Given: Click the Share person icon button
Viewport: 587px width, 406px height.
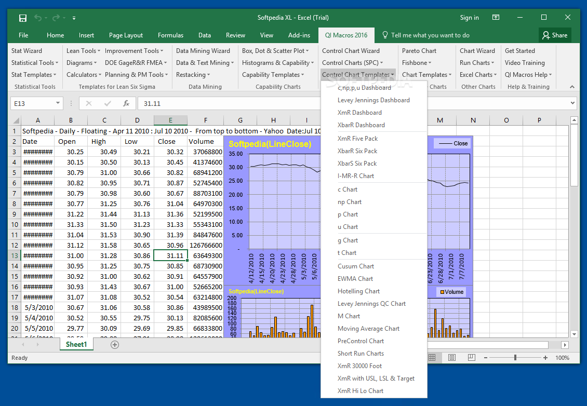Looking at the screenshot, I should pyautogui.click(x=555, y=35).
